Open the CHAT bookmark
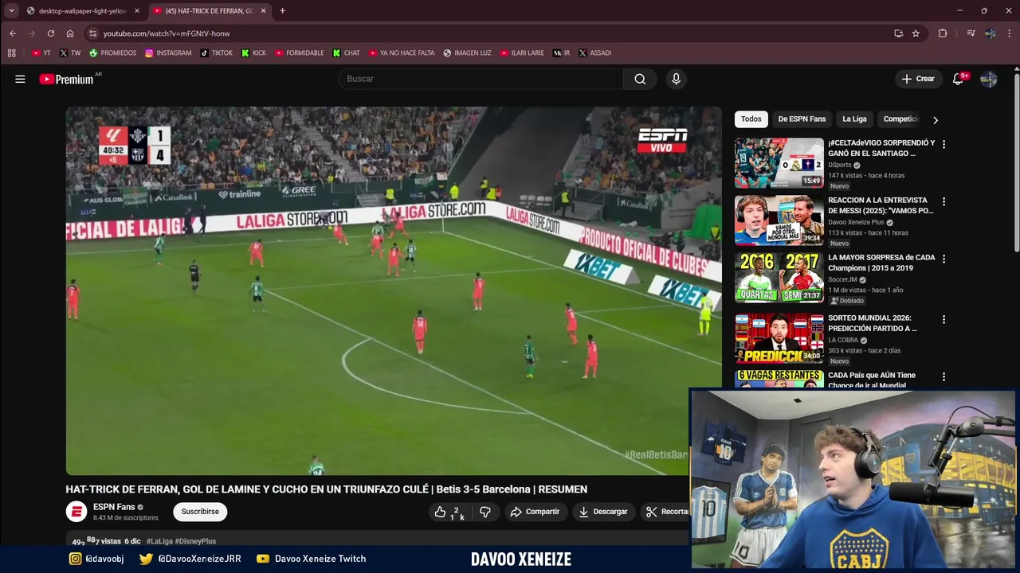The width and height of the screenshot is (1020, 573). (346, 53)
